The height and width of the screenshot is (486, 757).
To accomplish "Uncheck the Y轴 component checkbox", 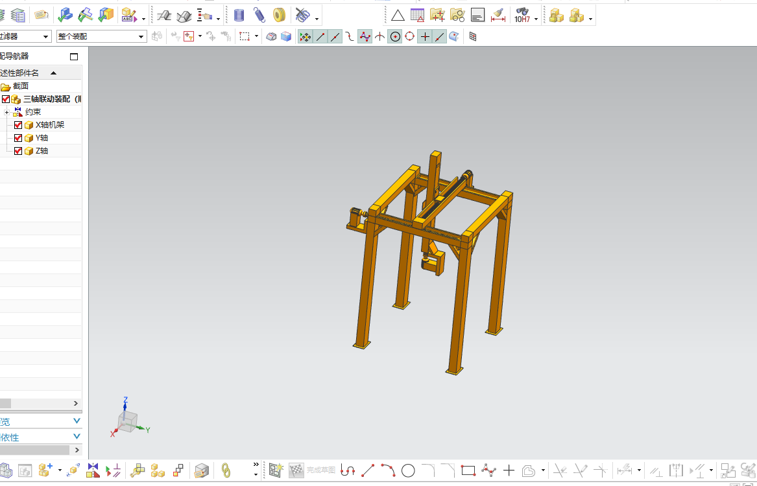I will point(18,138).
